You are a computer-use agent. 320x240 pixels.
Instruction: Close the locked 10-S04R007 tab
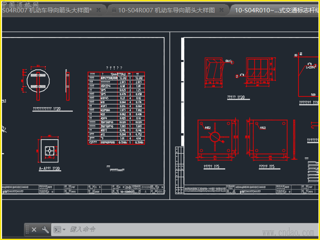[222, 10]
